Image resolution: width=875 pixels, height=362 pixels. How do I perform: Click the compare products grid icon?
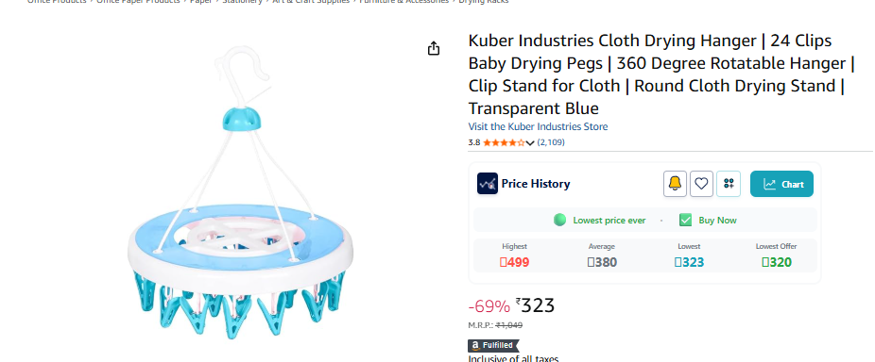pyautogui.click(x=729, y=184)
